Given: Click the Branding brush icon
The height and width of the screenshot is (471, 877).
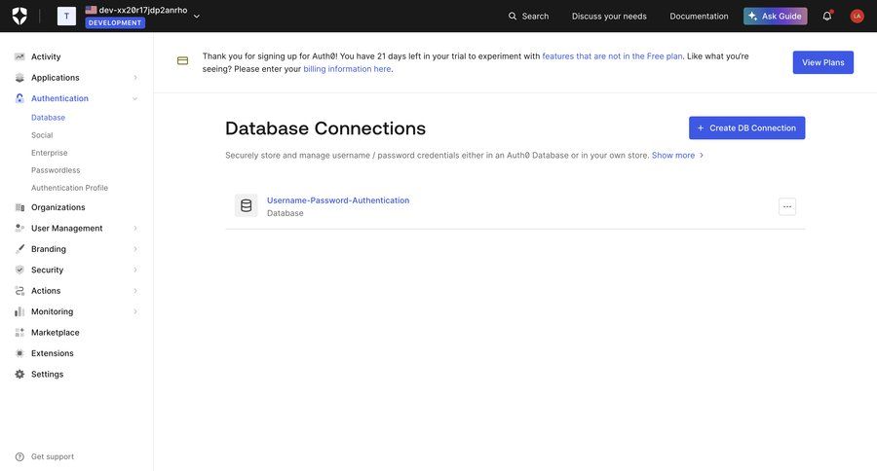Looking at the screenshot, I should [19, 249].
